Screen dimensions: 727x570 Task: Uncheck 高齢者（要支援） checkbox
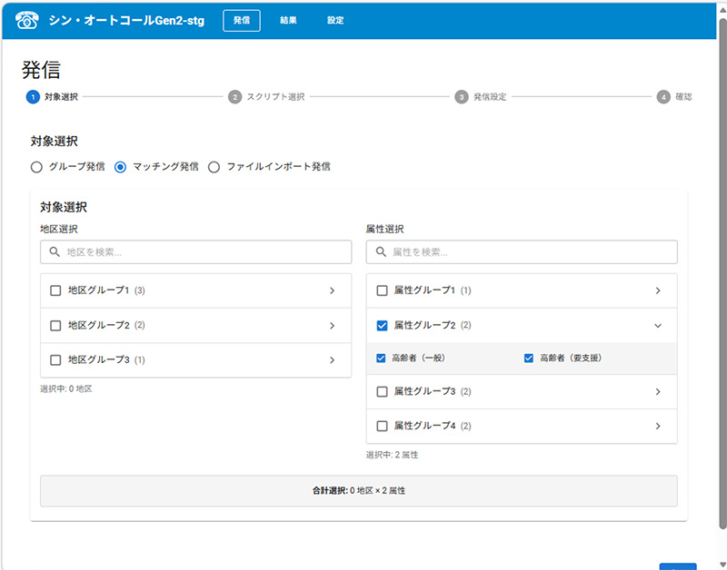pyautogui.click(x=529, y=358)
